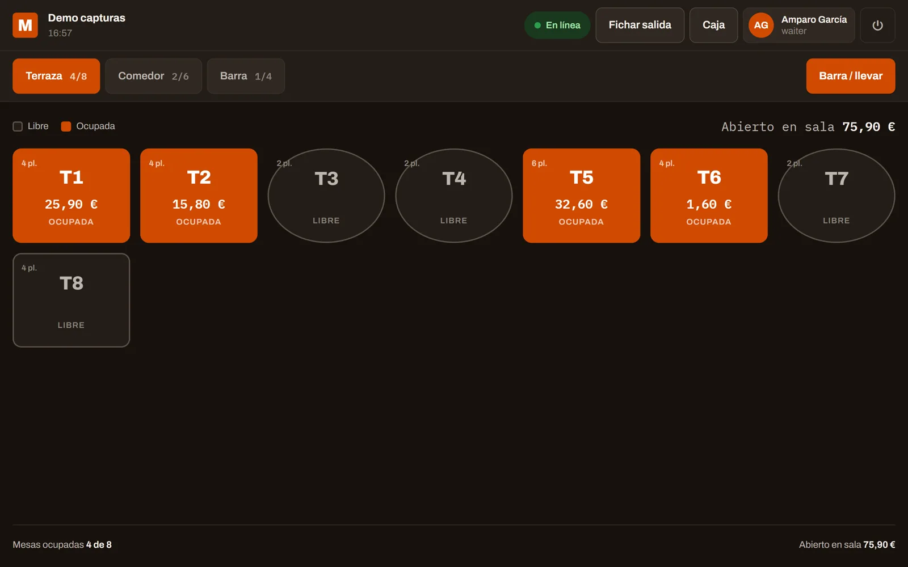The height and width of the screenshot is (567, 908).
Task: Click the Demo capturas title
Action: pyautogui.click(x=86, y=18)
